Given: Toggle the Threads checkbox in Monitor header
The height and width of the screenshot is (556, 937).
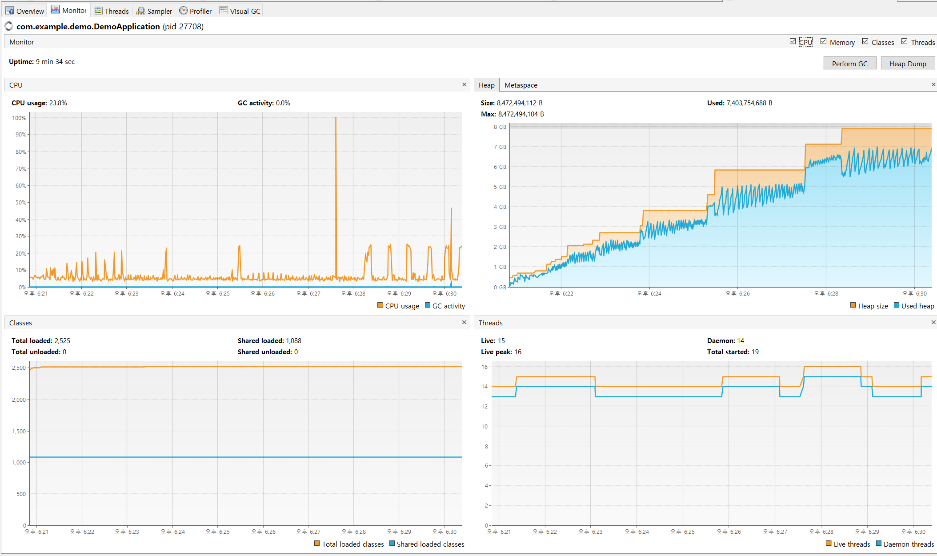Looking at the screenshot, I should pos(904,41).
